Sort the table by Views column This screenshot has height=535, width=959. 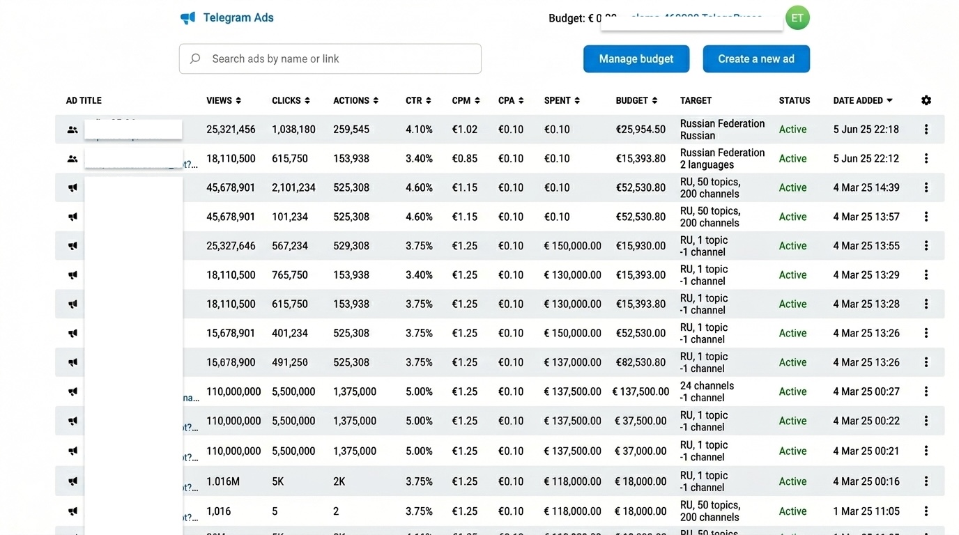[224, 100]
